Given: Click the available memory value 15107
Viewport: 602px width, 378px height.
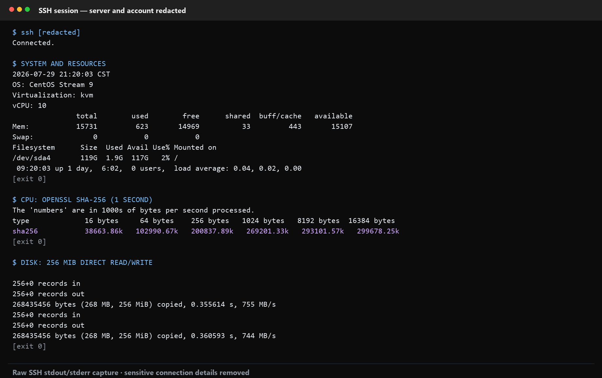Looking at the screenshot, I should click(x=342, y=127).
